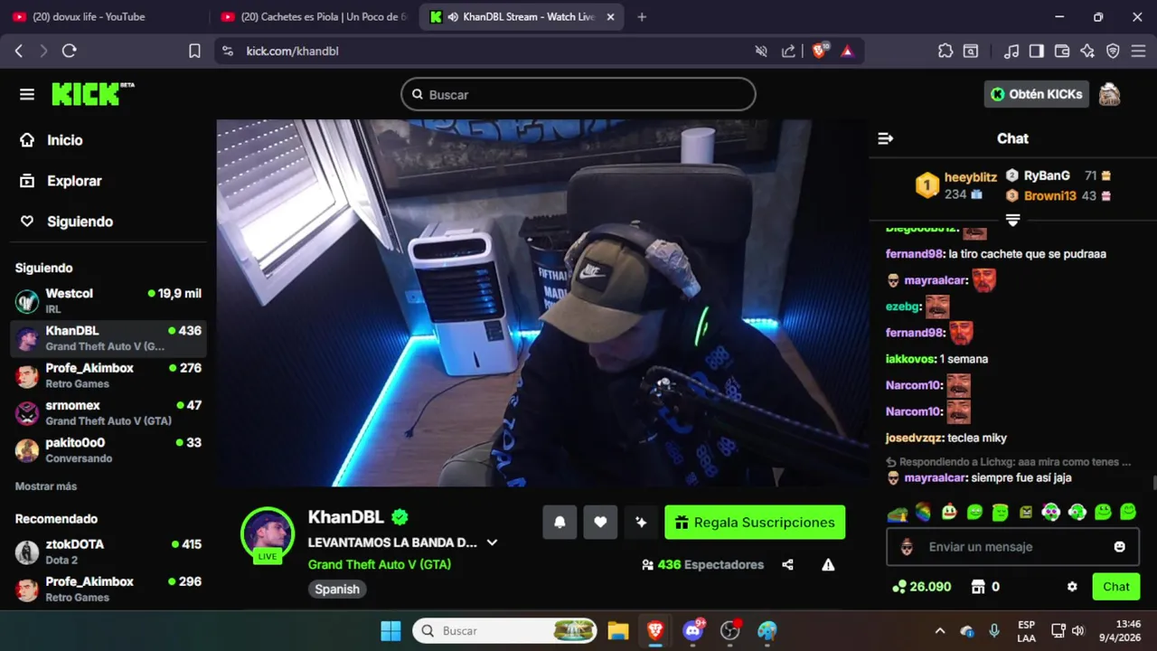Click the 436 Espectadores viewer count
The width and height of the screenshot is (1157, 651).
(702, 565)
